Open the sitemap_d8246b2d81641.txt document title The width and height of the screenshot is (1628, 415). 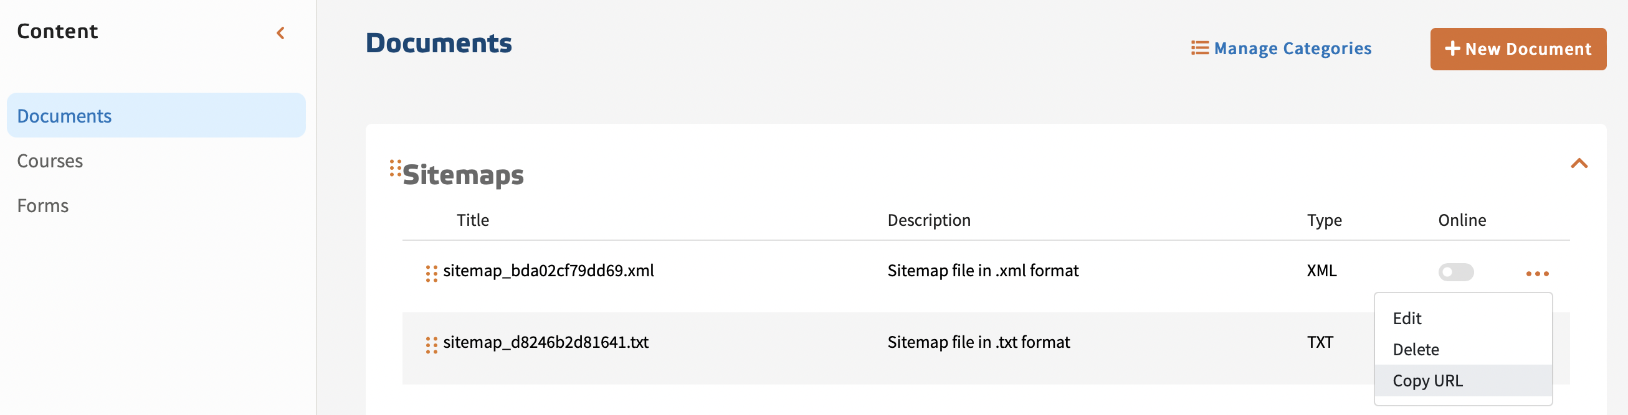point(545,342)
